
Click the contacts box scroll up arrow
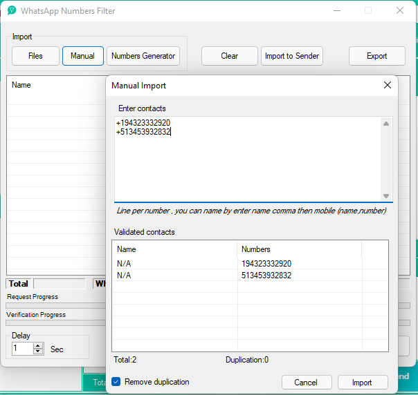[386, 124]
